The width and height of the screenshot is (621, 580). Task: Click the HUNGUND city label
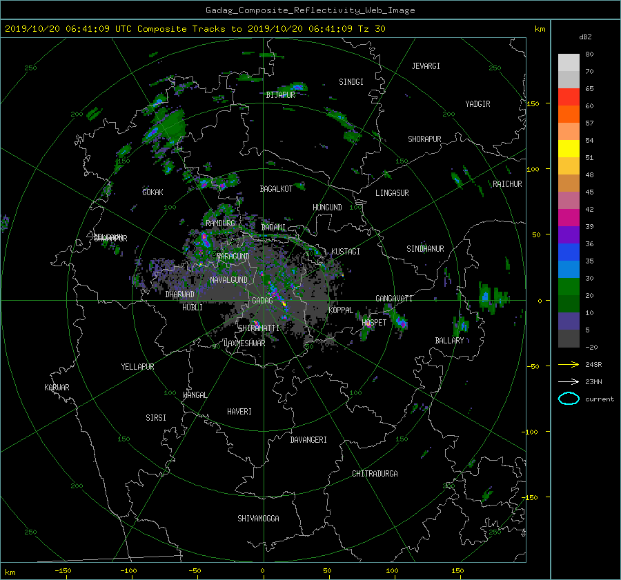[x=327, y=208]
